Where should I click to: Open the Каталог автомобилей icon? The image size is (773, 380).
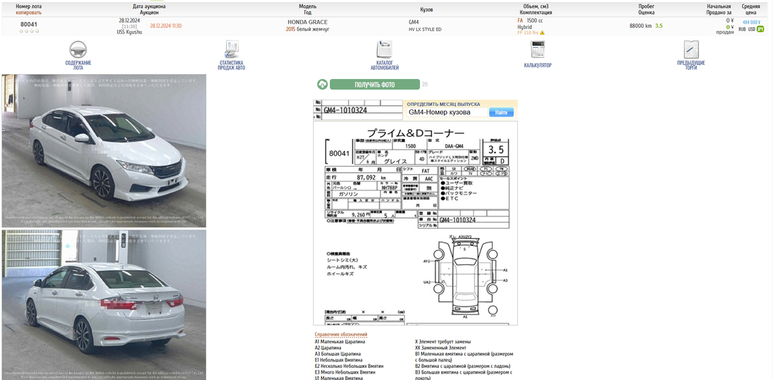(385, 50)
